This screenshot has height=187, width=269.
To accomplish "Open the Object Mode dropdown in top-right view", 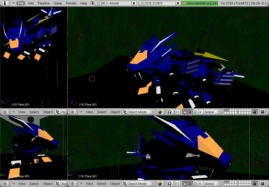I will pos(139,112).
